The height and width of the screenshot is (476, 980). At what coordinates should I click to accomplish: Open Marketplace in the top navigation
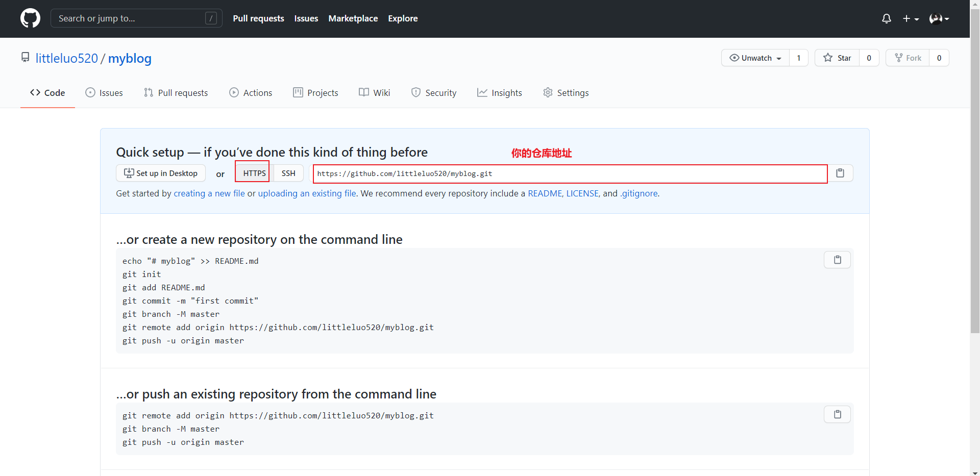point(353,18)
